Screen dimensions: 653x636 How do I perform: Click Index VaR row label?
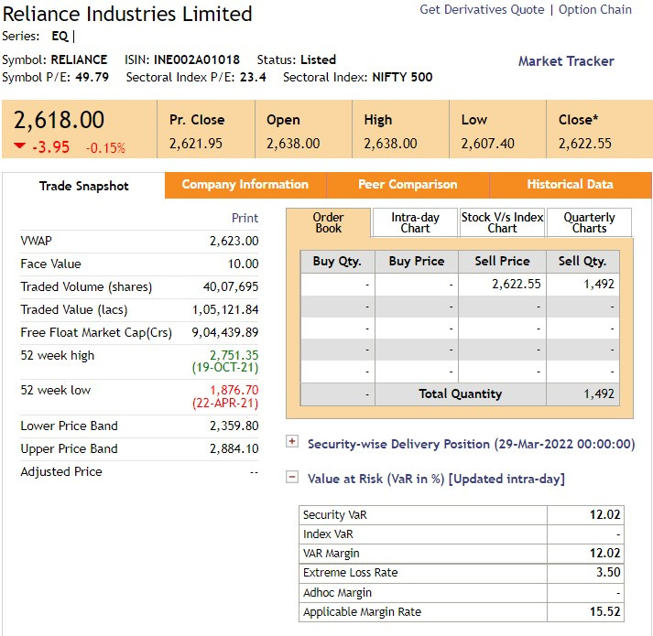coord(328,534)
